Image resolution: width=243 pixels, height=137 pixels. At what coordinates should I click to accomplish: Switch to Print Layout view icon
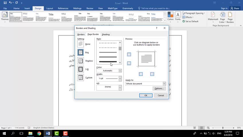tap(201, 128)
